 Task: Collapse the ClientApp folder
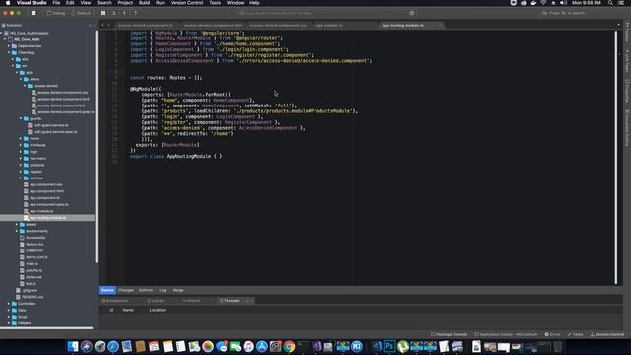coord(9,52)
